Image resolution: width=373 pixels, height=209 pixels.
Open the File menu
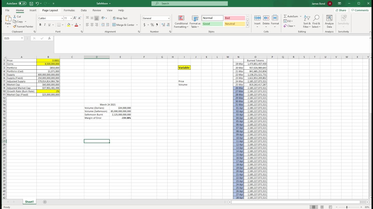coord(7,10)
